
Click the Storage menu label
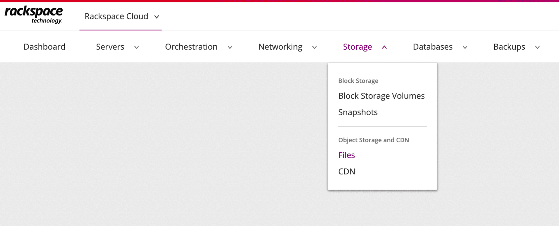(x=358, y=47)
